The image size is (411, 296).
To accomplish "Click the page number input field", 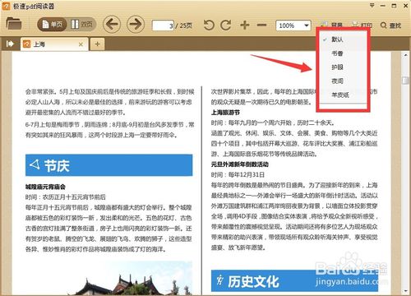I will (x=163, y=25).
